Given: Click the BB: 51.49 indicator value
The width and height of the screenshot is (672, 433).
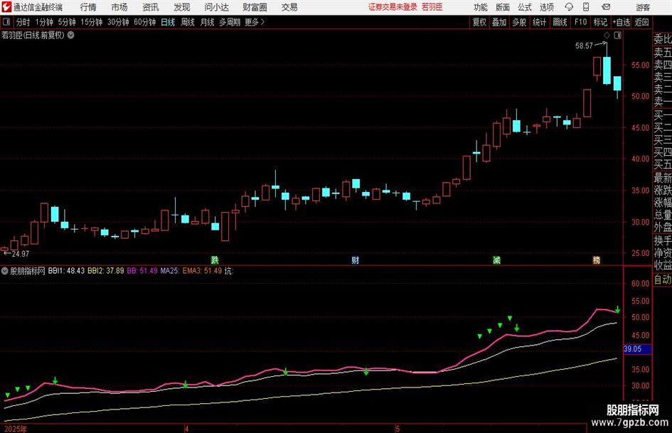Looking at the screenshot, I should [142, 271].
